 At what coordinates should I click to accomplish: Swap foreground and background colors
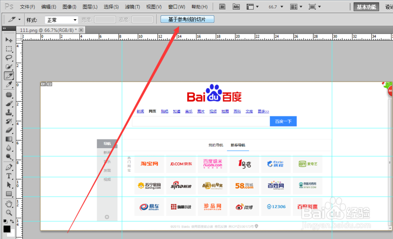point(12,221)
